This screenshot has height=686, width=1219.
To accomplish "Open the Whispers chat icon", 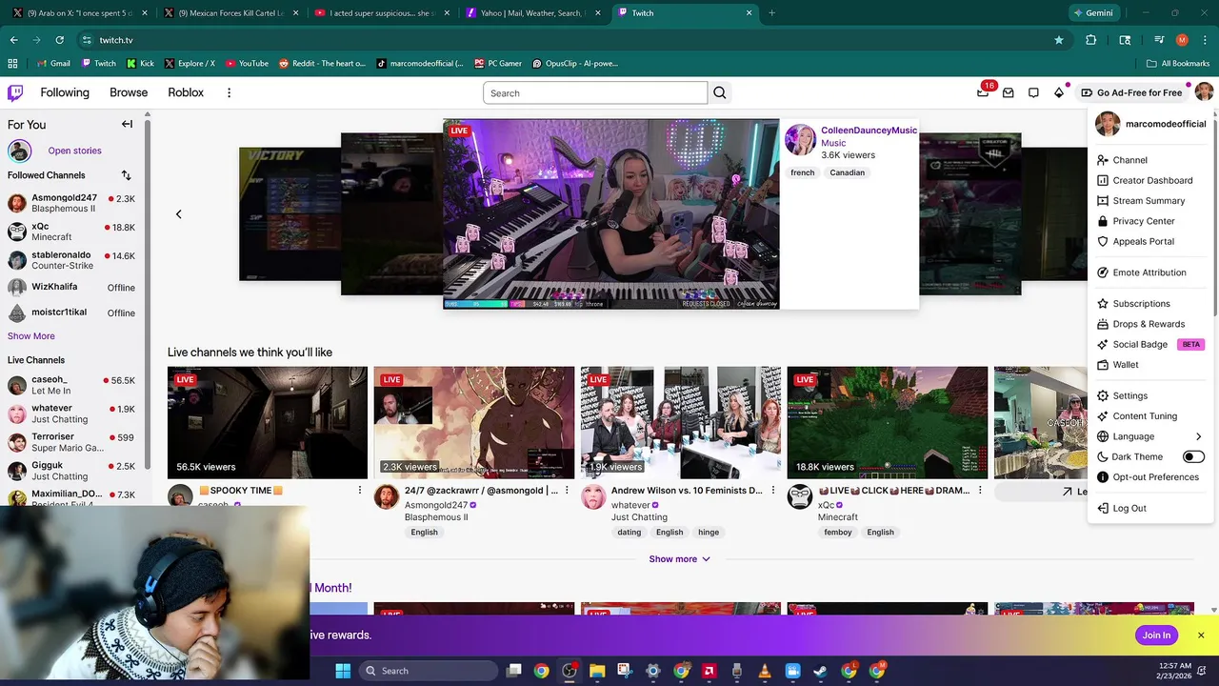I will tap(1033, 92).
